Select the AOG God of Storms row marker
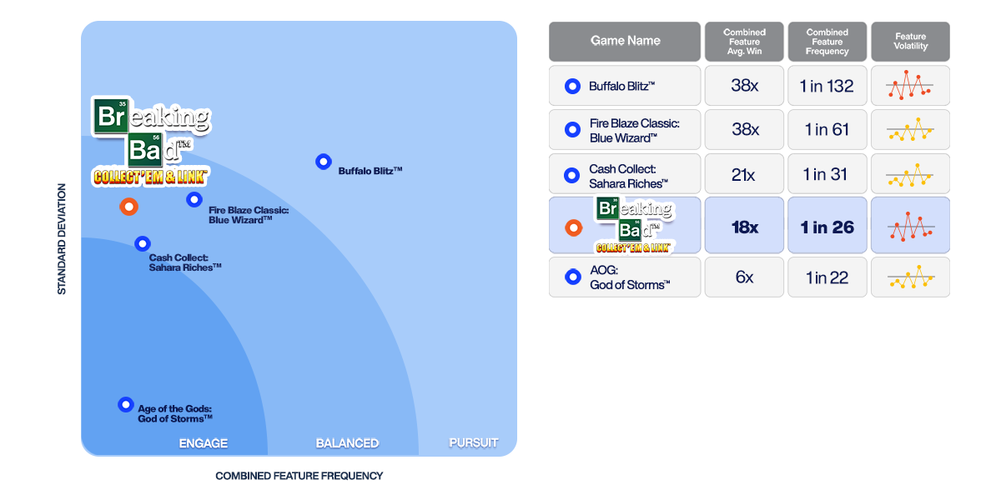The width and height of the screenshot is (1001, 500). click(x=572, y=277)
